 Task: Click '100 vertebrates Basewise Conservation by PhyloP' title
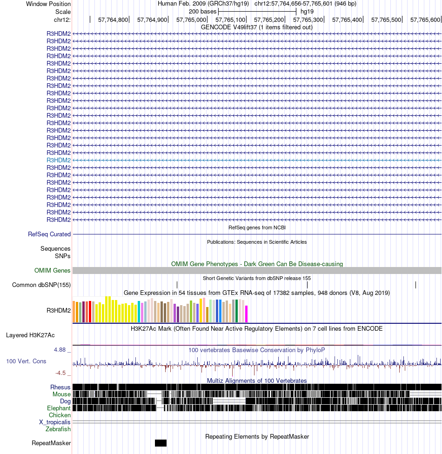(257, 350)
